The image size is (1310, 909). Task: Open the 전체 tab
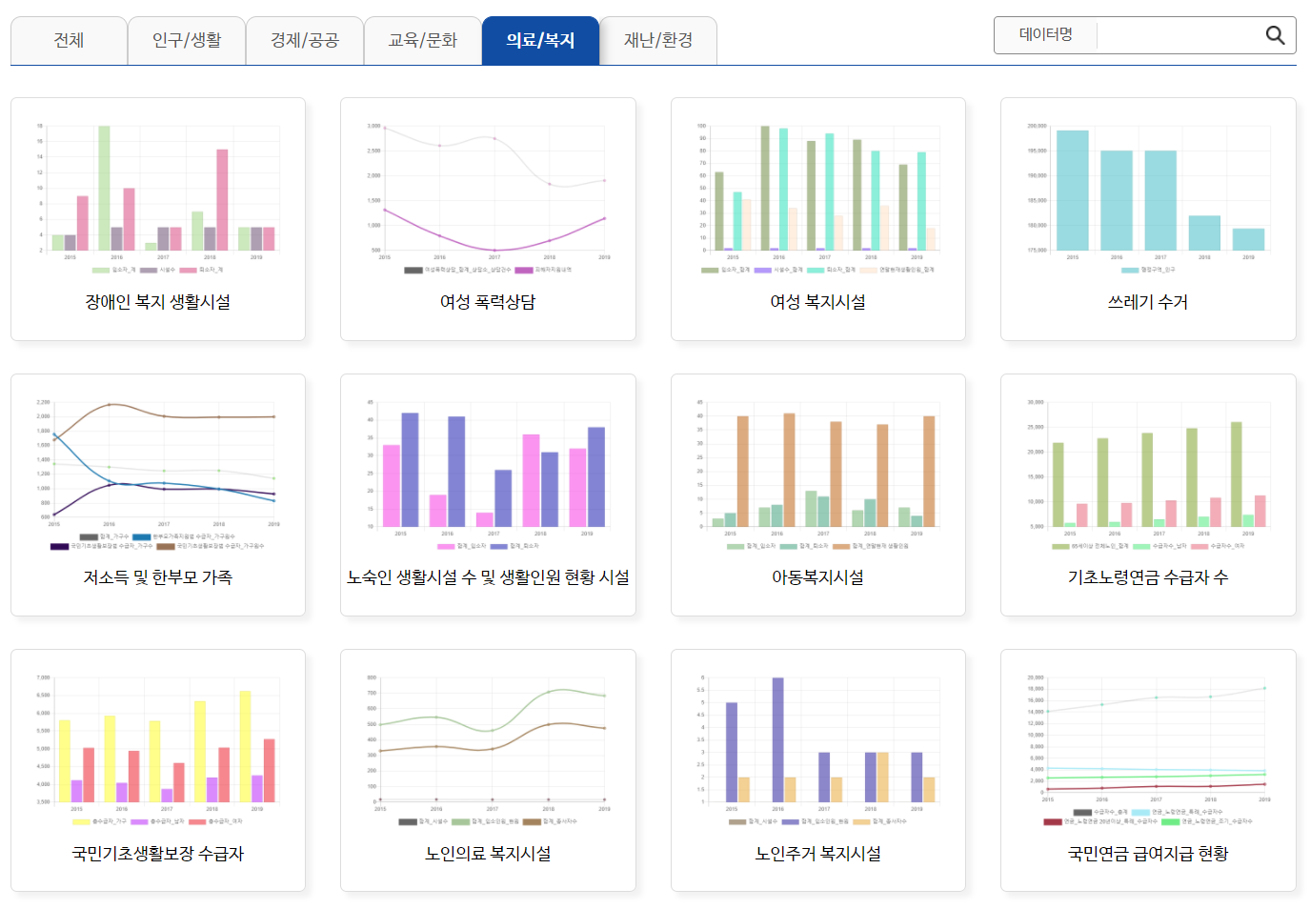pyautogui.click(x=69, y=40)
